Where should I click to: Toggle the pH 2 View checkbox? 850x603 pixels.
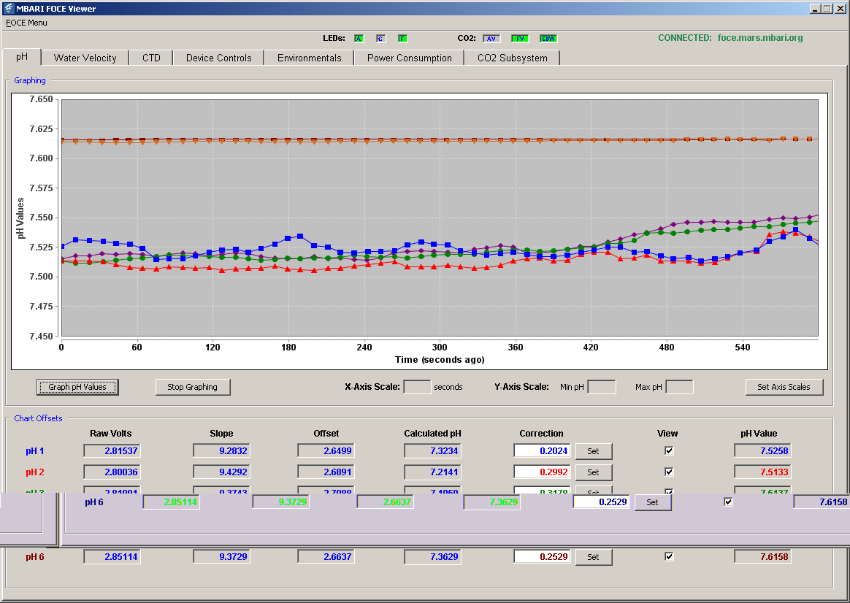coord(669,472)
